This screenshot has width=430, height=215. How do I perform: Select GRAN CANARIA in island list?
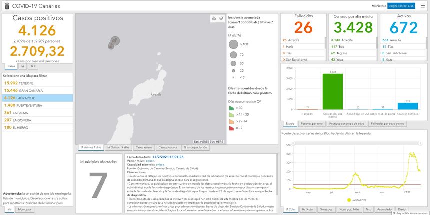pyautogui.click(x=22, y=90)
